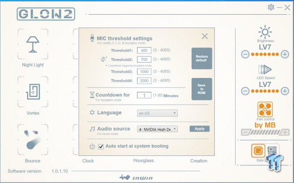The image size is (294, 183).
Task: Select the Creation mode label
Action: 199,161
